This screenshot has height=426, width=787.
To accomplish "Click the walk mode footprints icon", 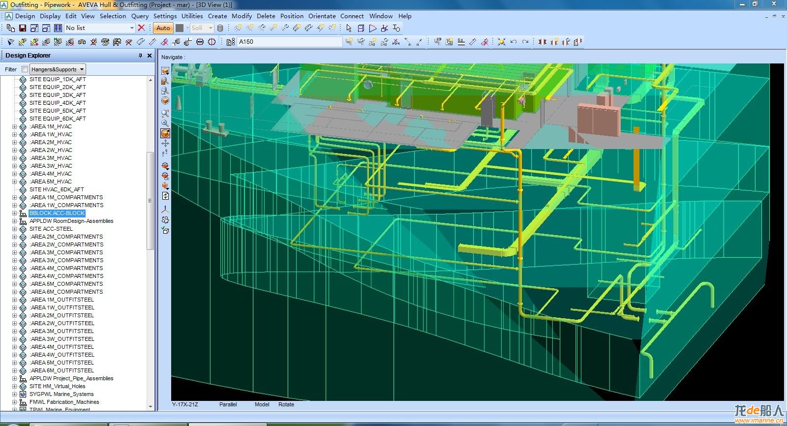I will (x=165, y=153).
